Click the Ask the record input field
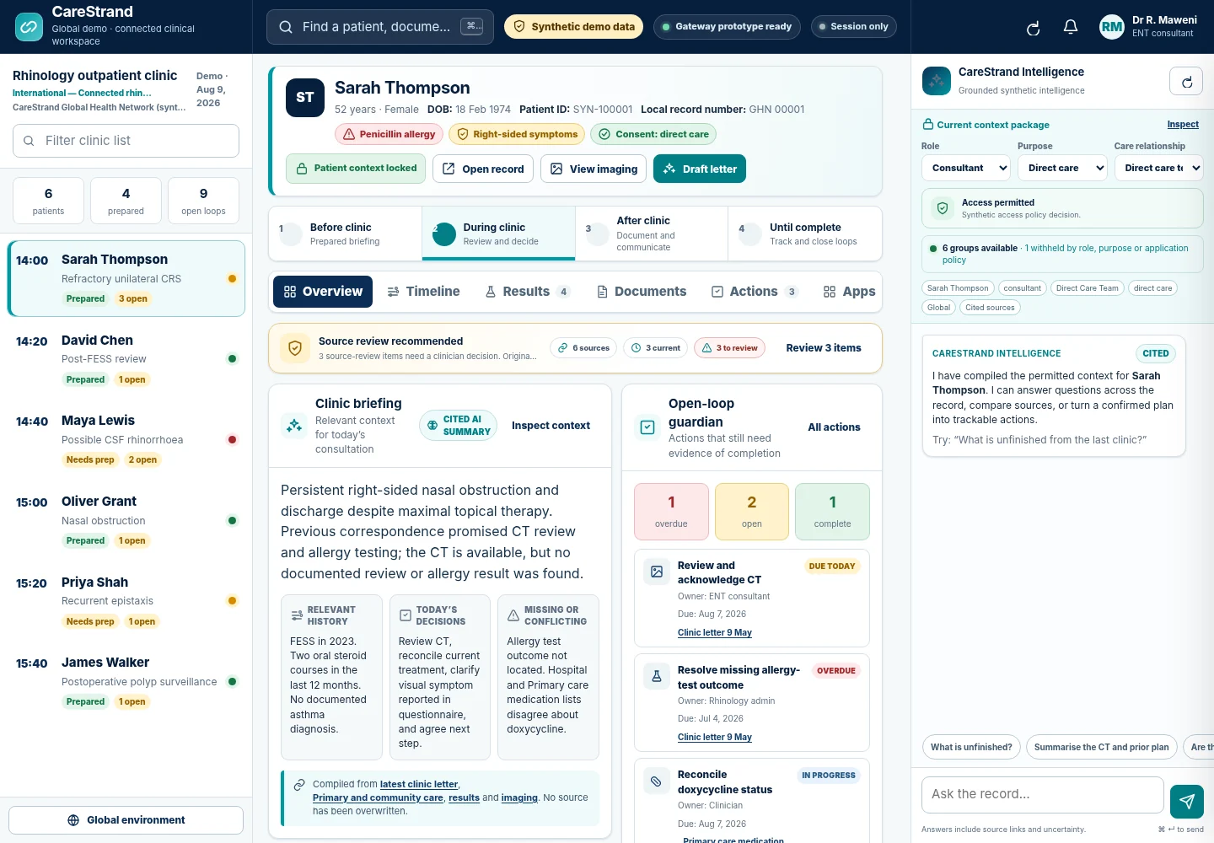Screen dimensions: 1214x843 click(1043, 795)
